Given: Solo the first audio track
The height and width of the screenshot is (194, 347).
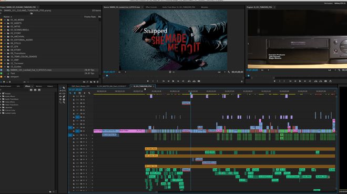Looking at the screenshot, I should 86,135.
